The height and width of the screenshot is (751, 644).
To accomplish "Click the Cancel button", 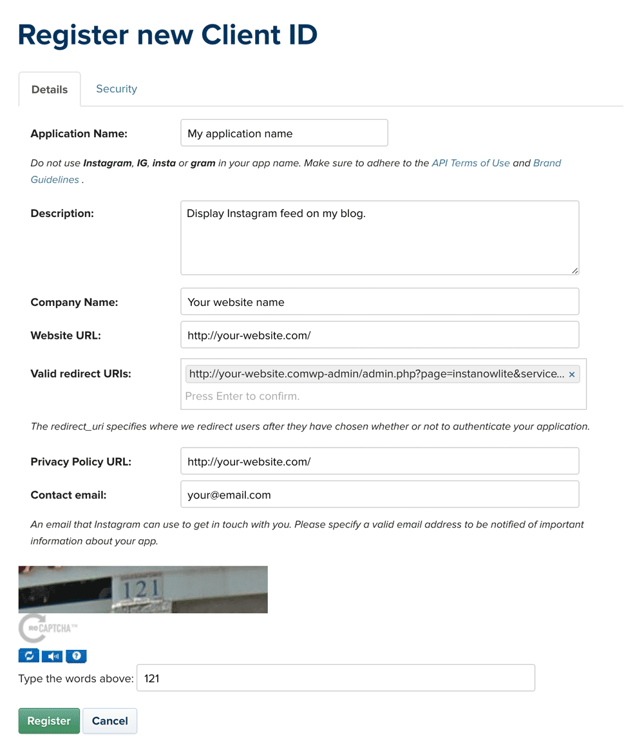I will pos(109,721).
